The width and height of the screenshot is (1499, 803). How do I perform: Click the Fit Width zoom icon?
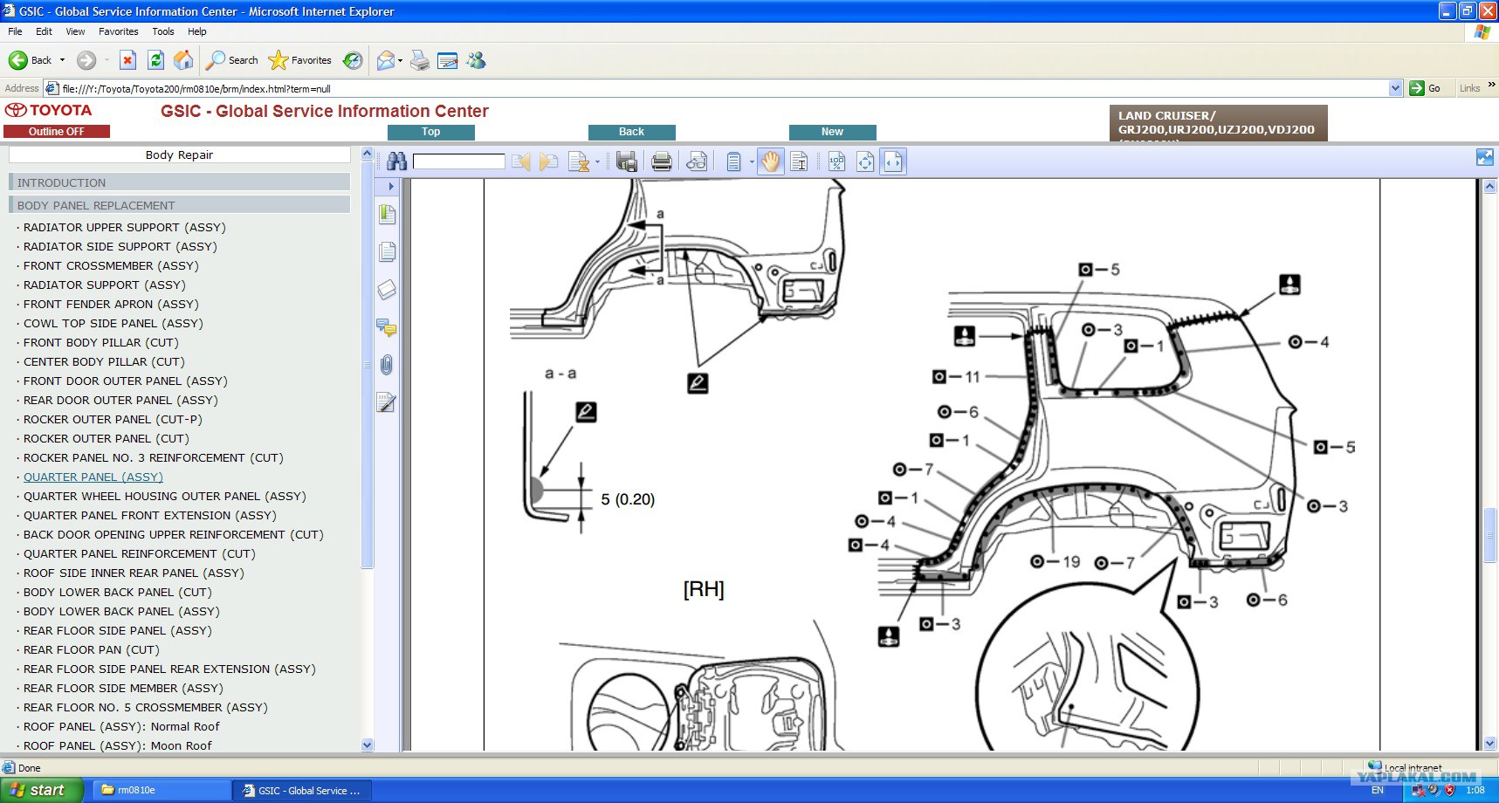893,161
